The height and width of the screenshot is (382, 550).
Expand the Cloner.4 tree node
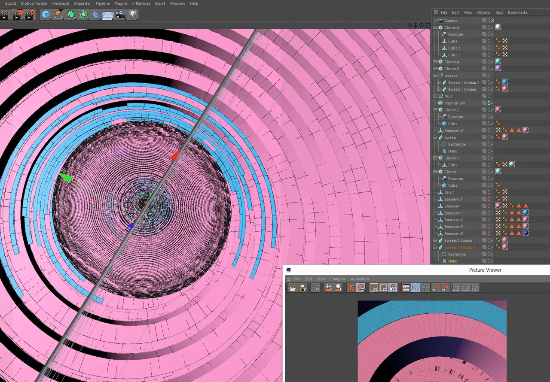(x=435, y=62)
